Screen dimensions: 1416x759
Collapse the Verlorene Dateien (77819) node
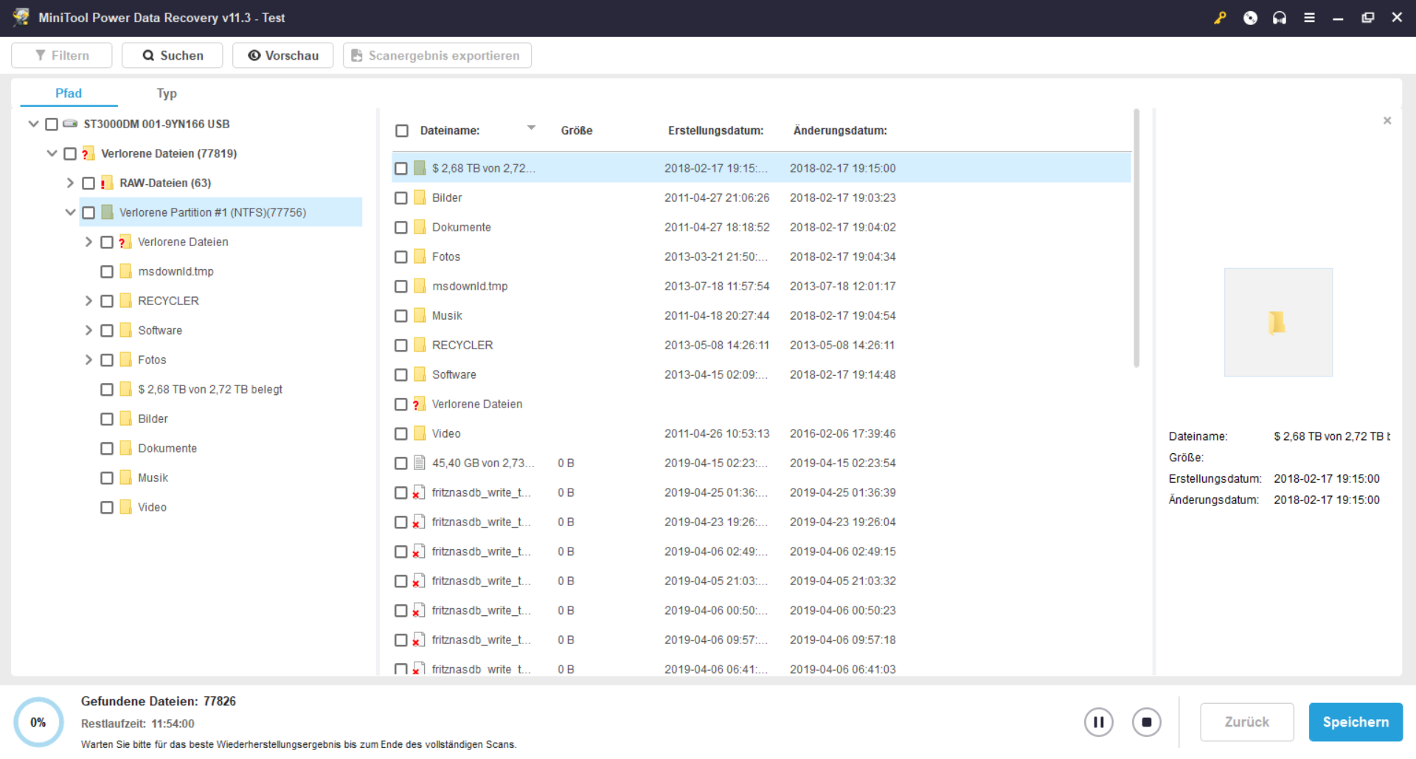click(52, 153)
